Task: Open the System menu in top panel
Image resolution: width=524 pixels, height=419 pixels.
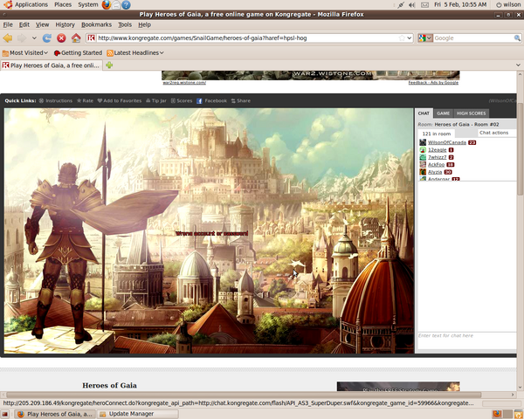Action: pos(88,4)
